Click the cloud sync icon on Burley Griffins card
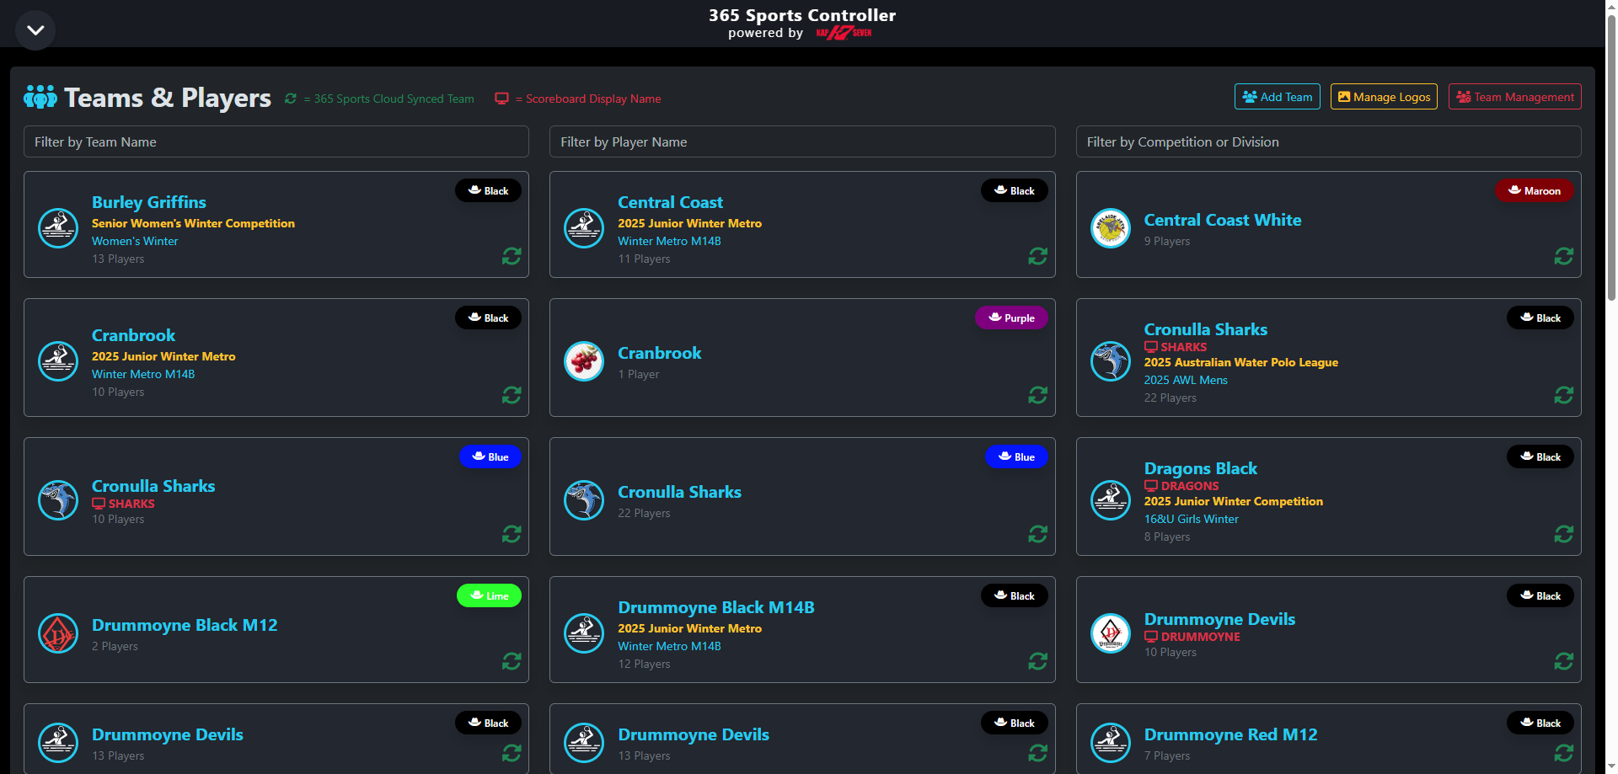 512,256
